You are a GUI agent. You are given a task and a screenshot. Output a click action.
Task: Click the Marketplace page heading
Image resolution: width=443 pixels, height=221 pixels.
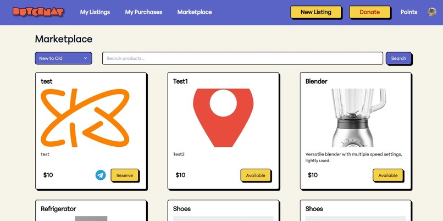64,39
